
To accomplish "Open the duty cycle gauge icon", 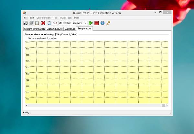I will pos(55,23).
